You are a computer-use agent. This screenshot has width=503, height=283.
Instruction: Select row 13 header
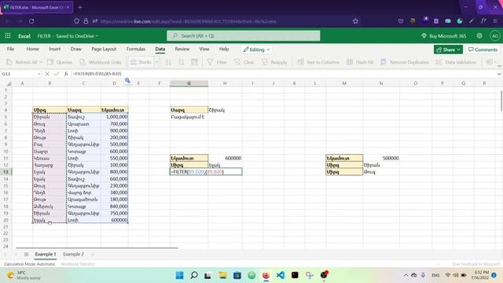point(6,171)
